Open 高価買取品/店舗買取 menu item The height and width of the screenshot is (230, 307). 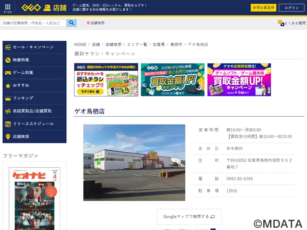[35, 111]
